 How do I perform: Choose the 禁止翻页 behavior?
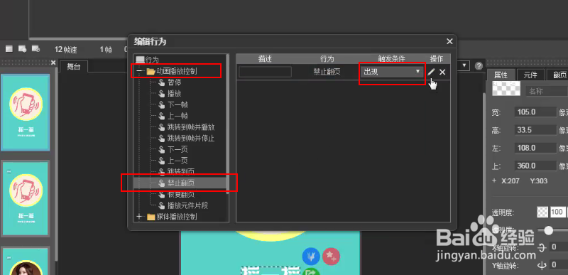coord(181,183)
